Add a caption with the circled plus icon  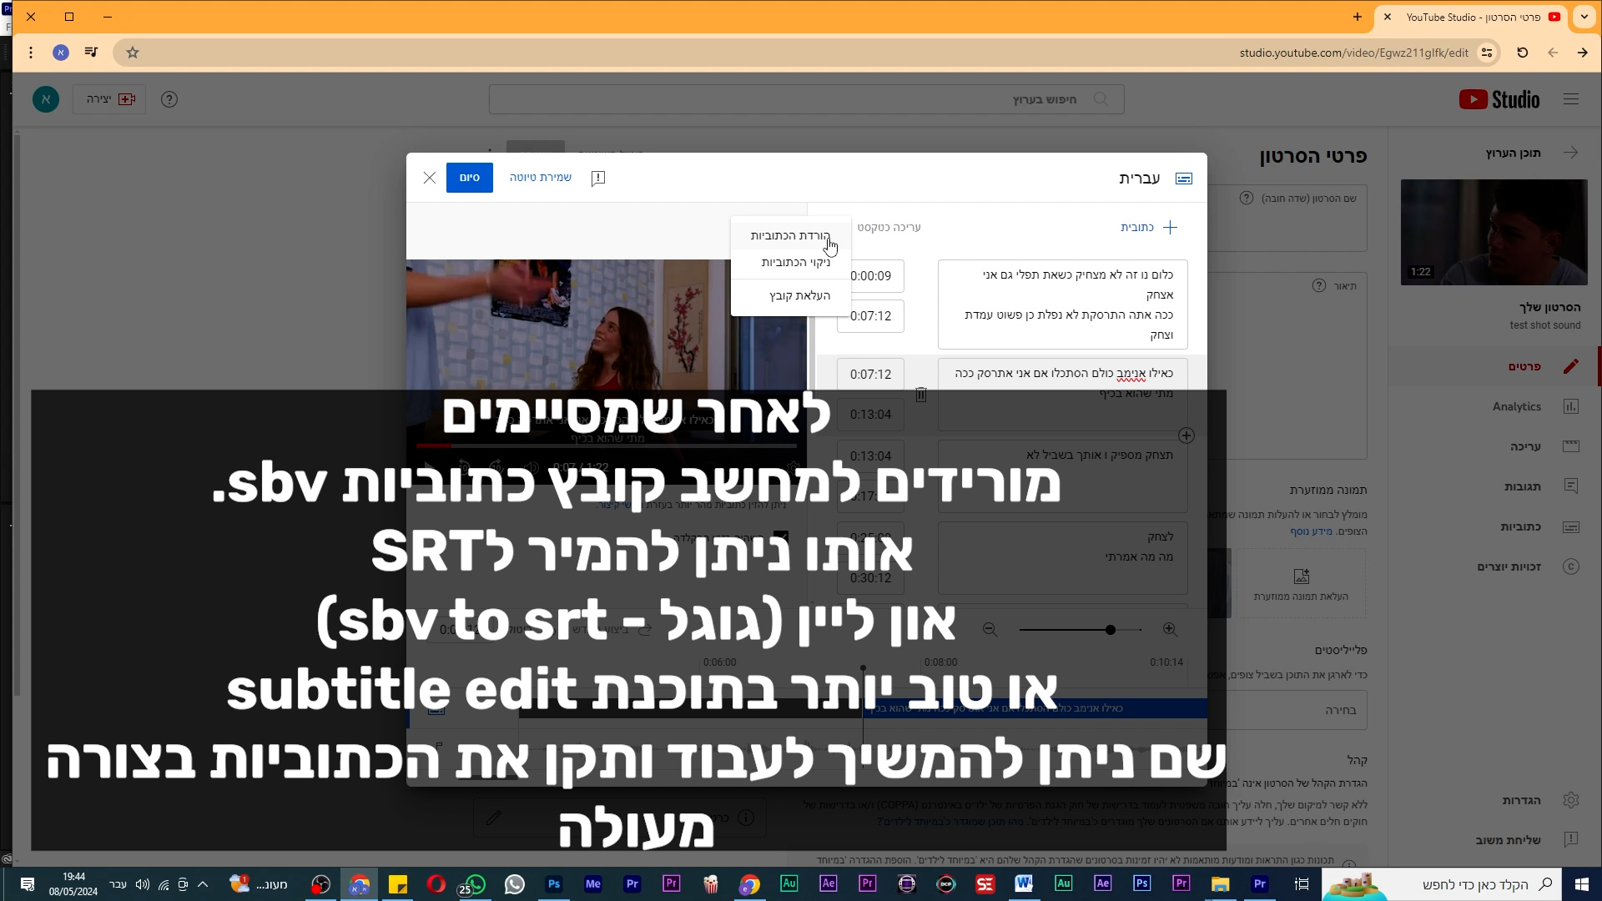tap(1186, 435)
